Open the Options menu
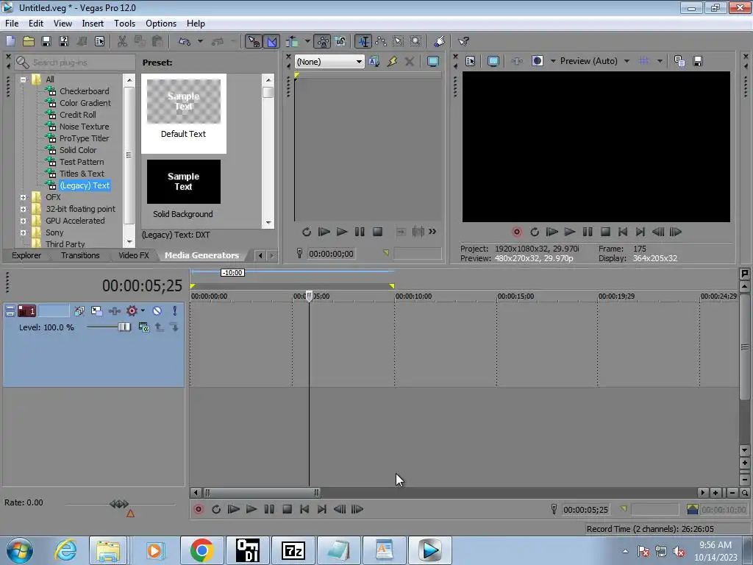Viewport: 753px width, 565px height. 161,23
